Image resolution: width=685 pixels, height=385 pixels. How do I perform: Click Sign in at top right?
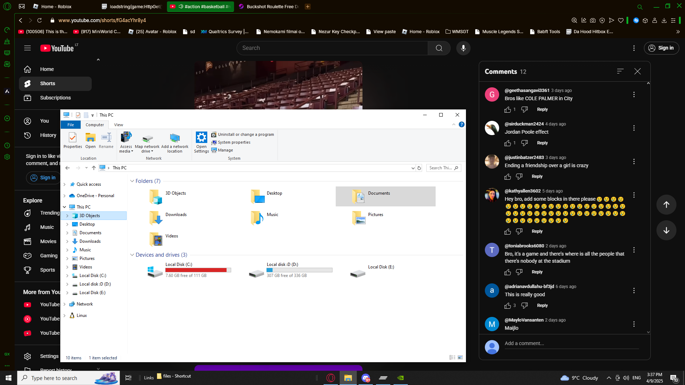(x=661, y=48)
